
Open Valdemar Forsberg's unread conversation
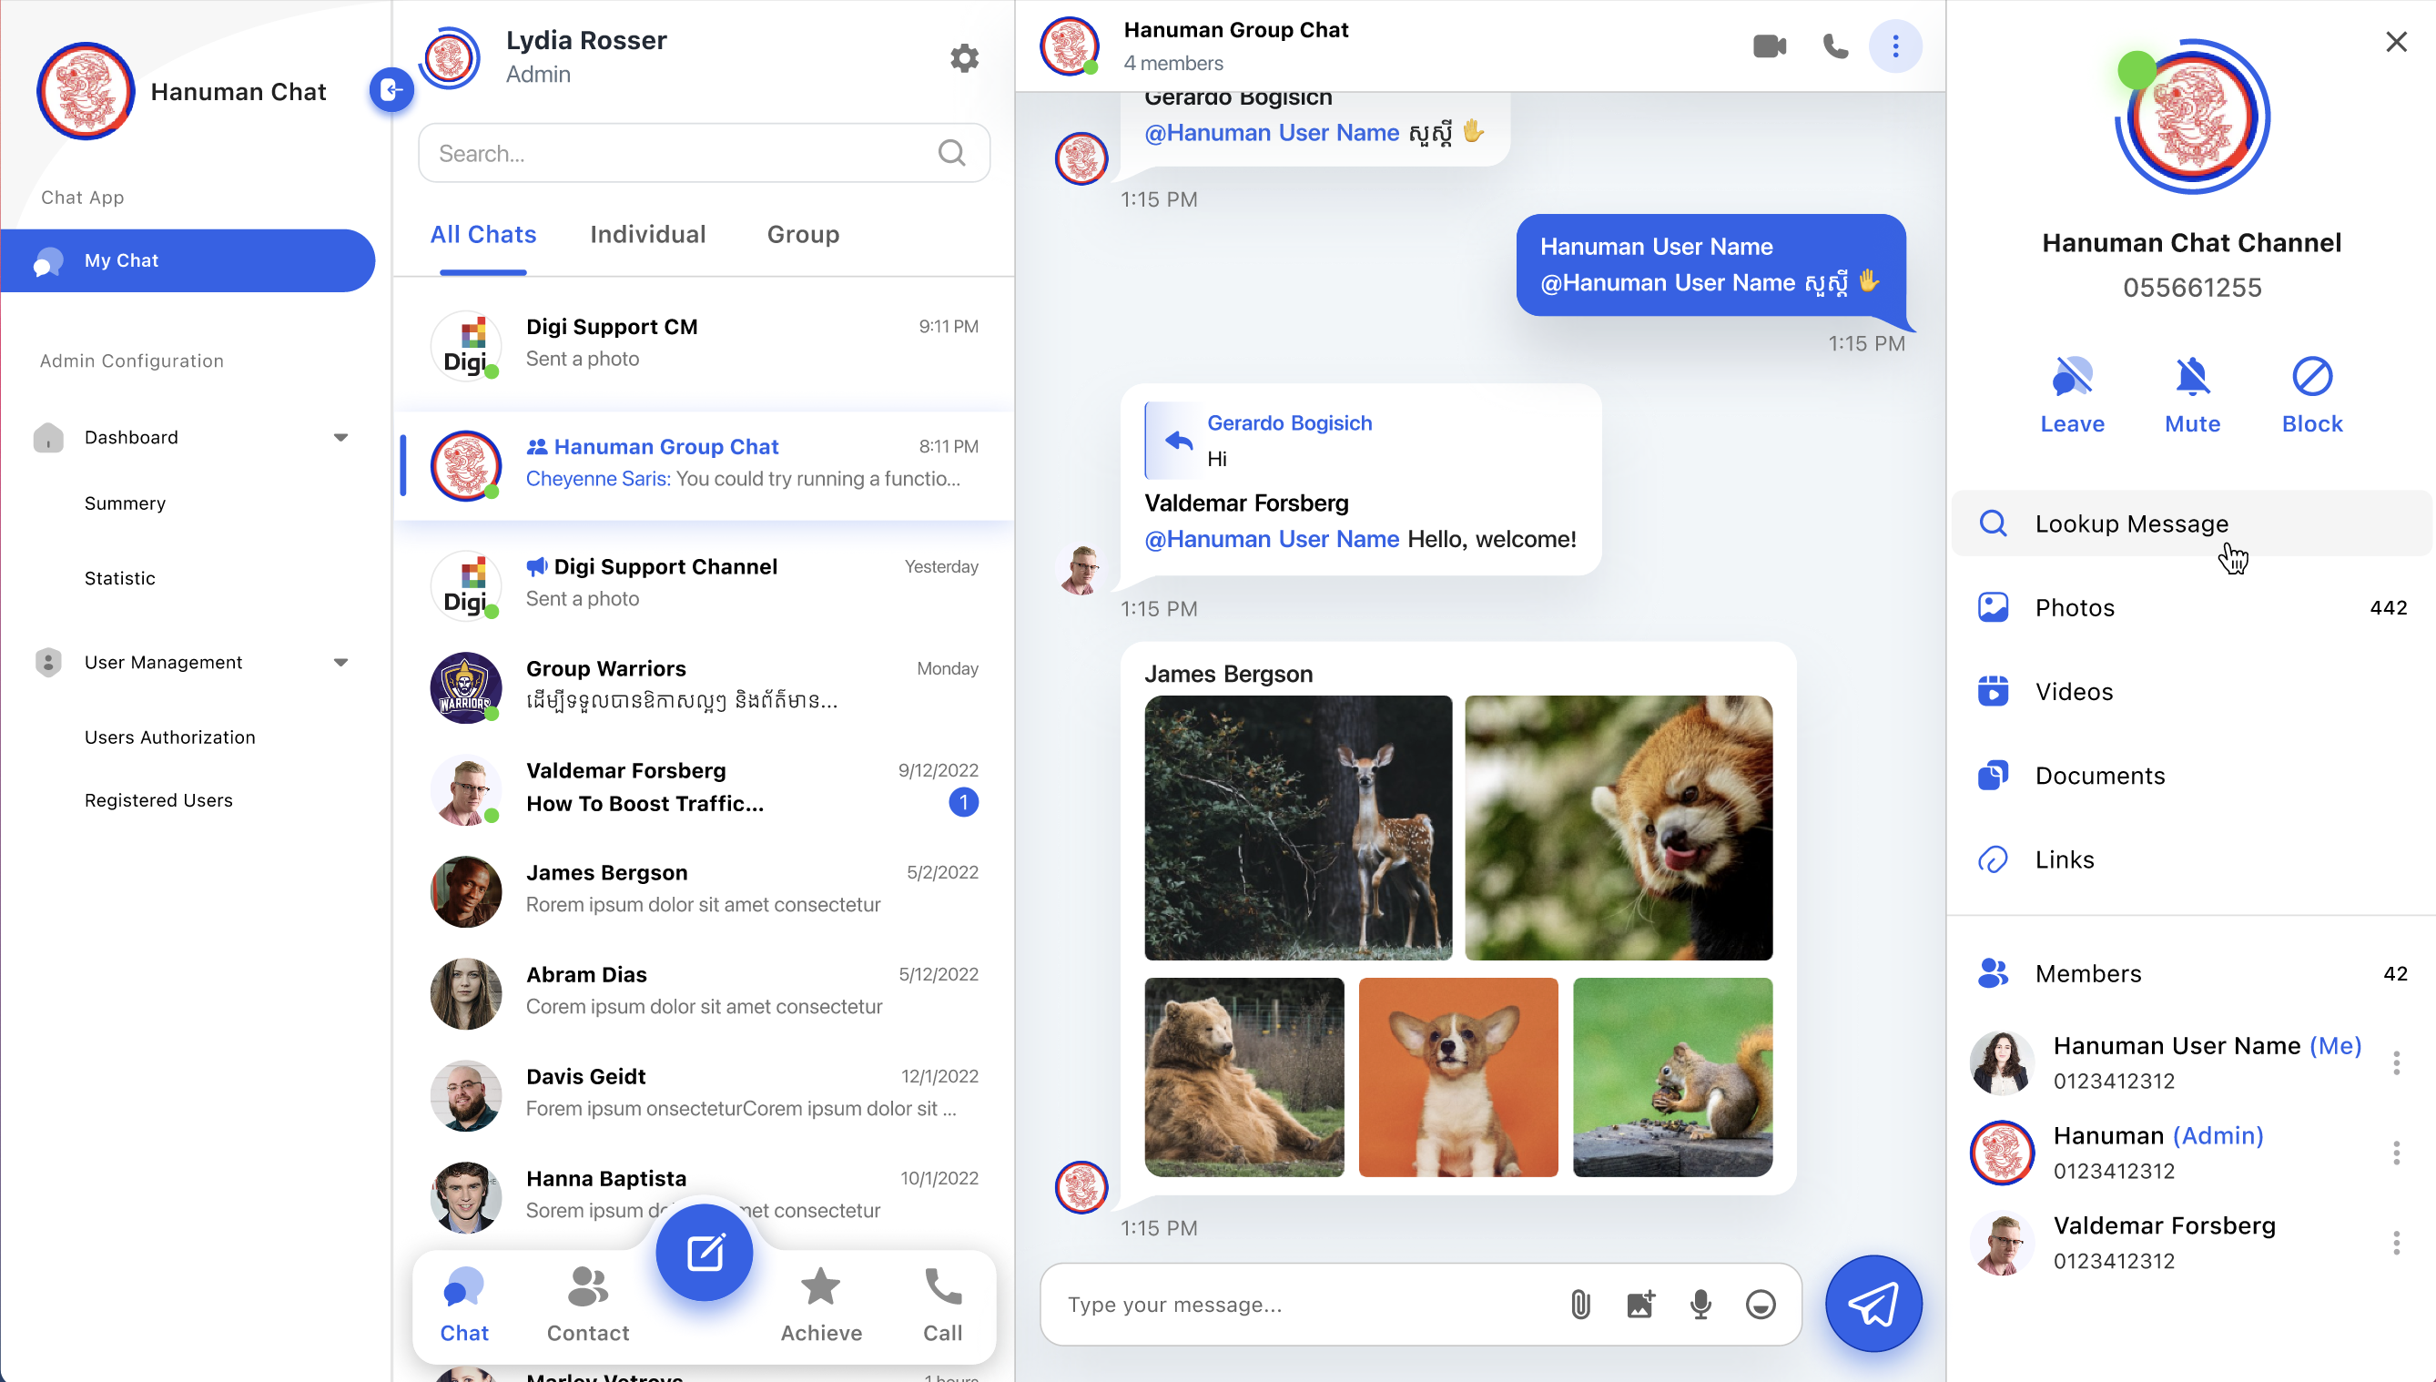703,788
